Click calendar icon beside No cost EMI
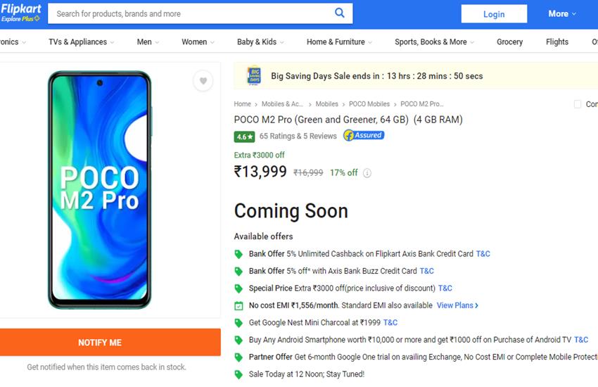 point(238,305)
